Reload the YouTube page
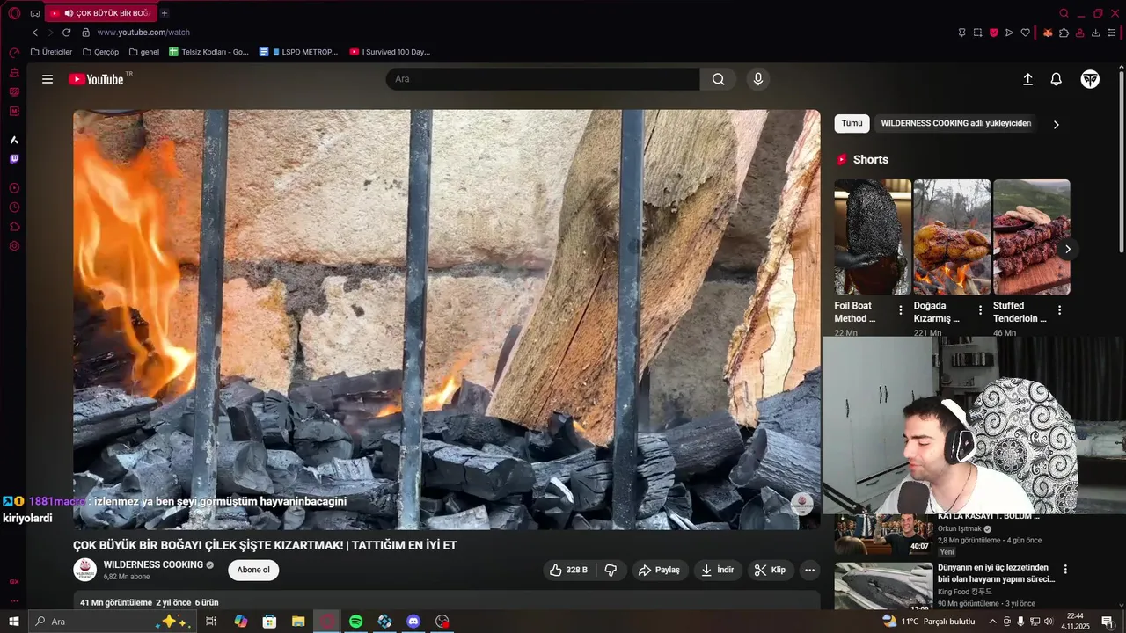The height and width of the screenshot is (633, 1126). pyautogui.click(x=66, y=33)
